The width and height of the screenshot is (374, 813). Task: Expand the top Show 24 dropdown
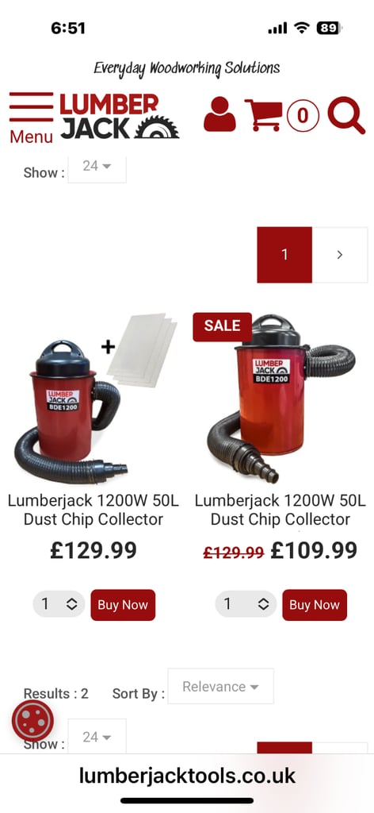click(97, 168)
